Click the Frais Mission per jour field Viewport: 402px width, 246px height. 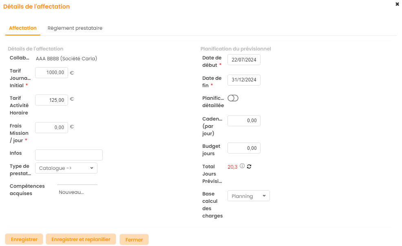pos(52,127)
